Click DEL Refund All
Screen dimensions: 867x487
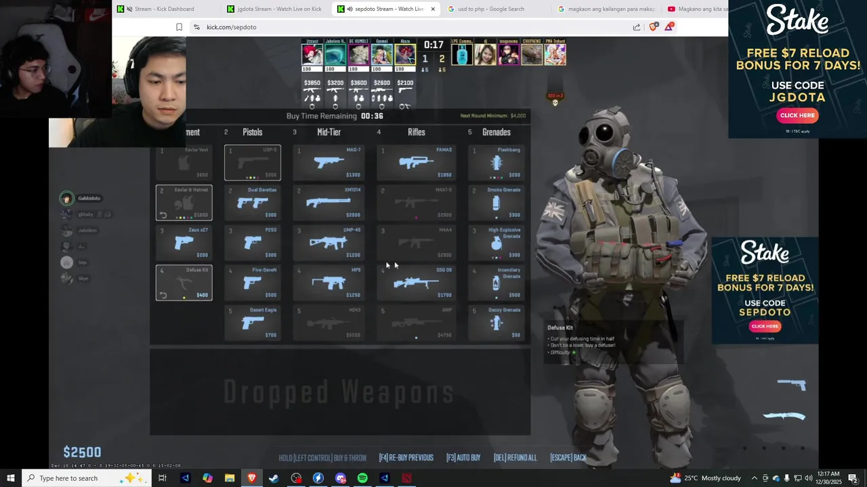tap(515, 458)
